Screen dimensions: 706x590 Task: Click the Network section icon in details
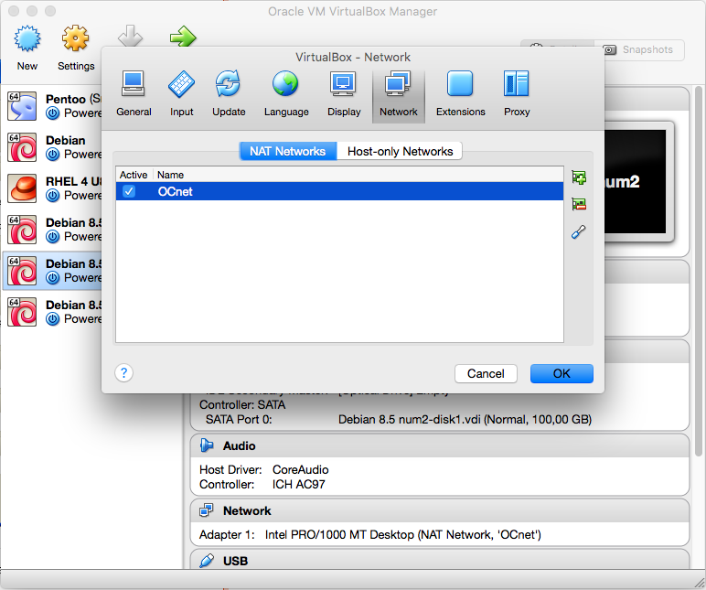click(x=207, y=510)
